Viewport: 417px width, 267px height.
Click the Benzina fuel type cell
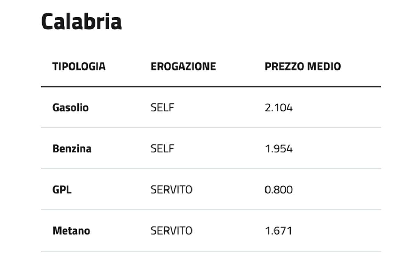coord(72,148)
